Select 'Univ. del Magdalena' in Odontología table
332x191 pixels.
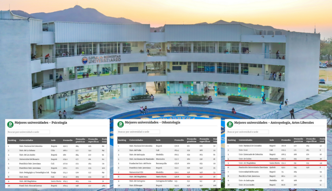(x=137, y=177)
